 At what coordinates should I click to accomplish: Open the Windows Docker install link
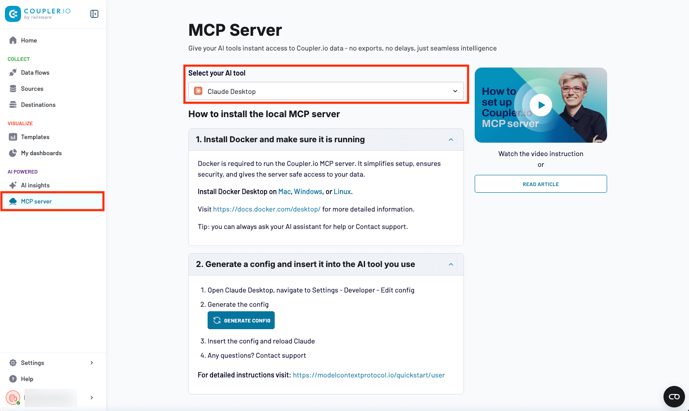(308, 191)
